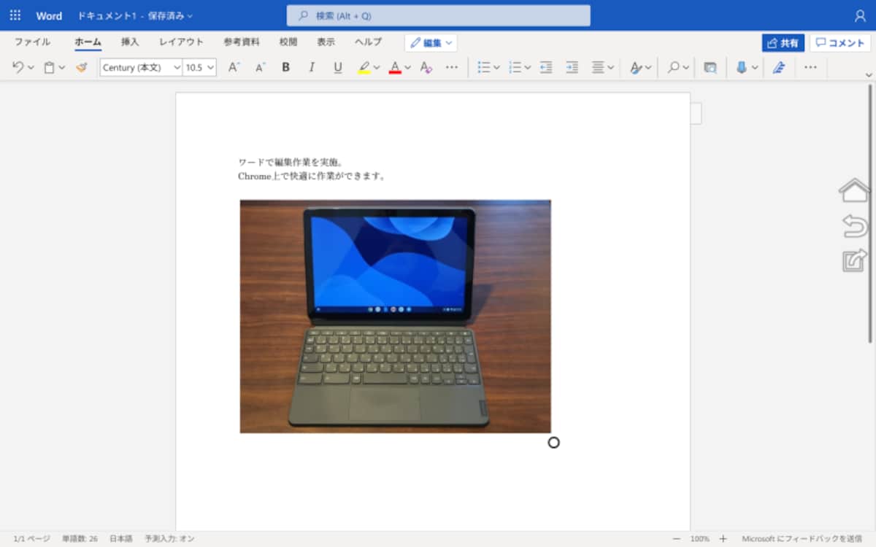Image resolution: width=876 pixels, height=547 pixels.
Task: Open the 校閲 tab
Action: [x=288, y=42]
